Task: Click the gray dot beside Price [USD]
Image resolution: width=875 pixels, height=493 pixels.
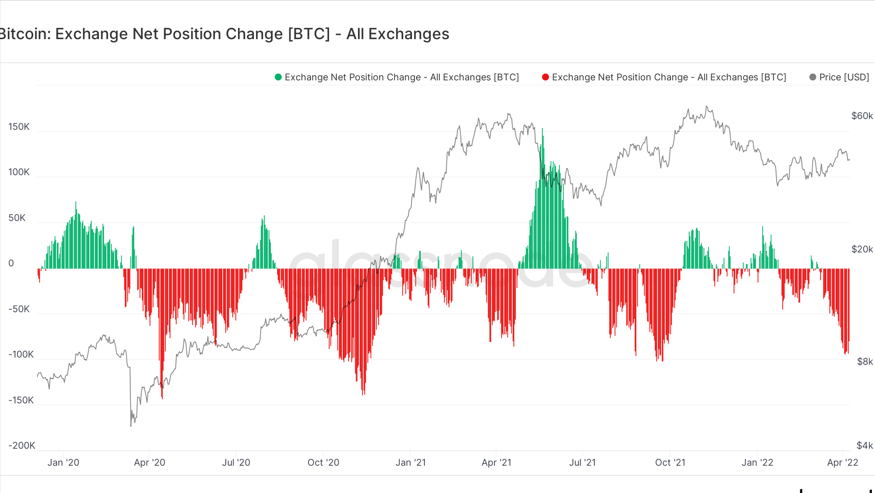Action: pyautogui.click(x=813, y=77)
